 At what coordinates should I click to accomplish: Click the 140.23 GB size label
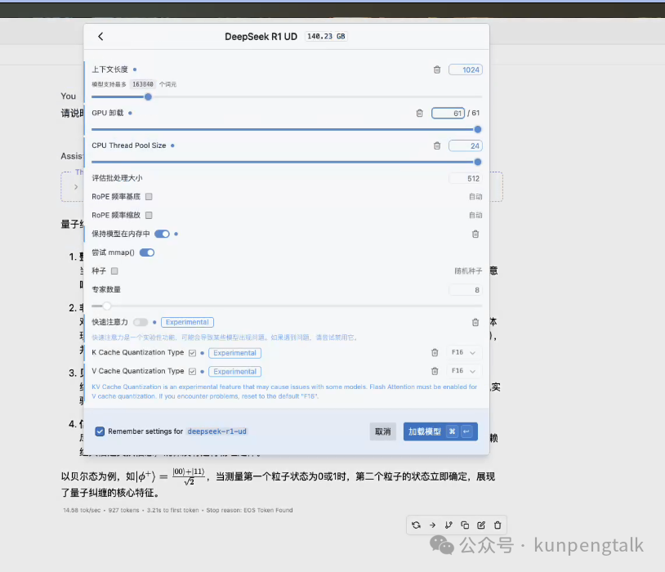[326, 37]
